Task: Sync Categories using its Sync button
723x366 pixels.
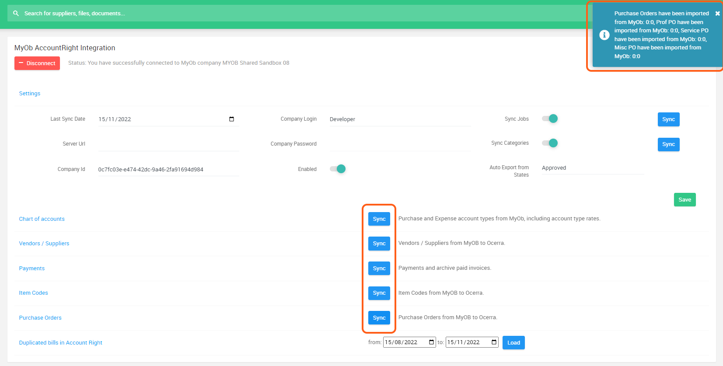Action: (668, 144)
